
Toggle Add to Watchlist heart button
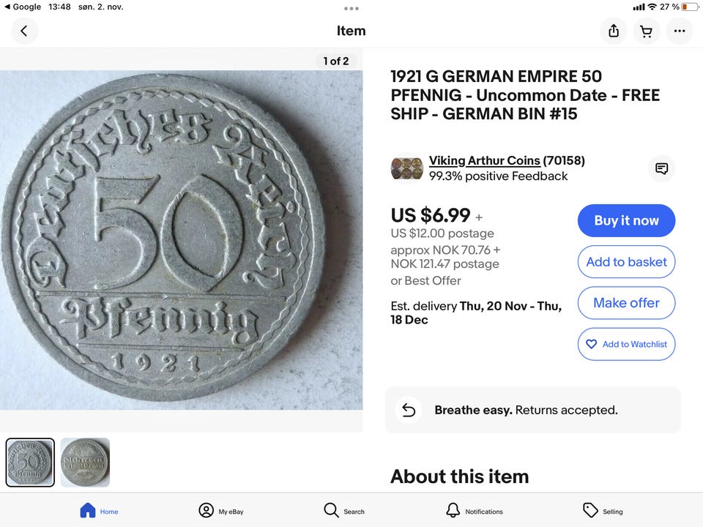626,344
